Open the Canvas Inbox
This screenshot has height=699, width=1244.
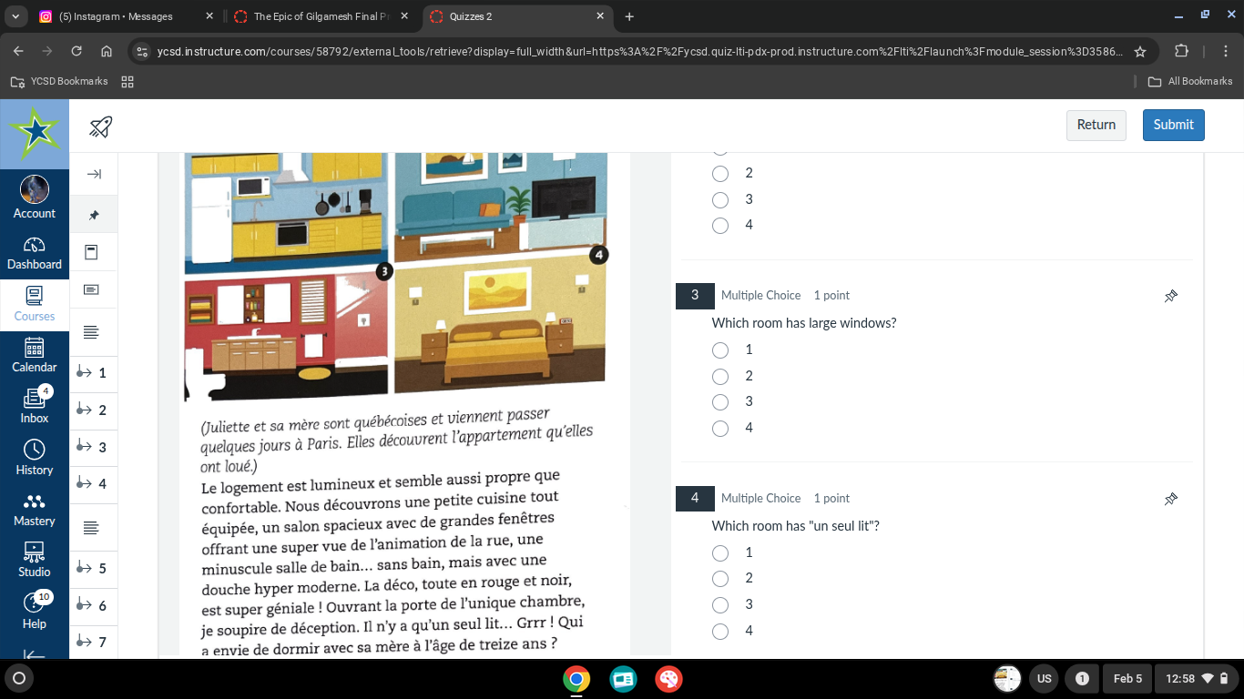(x=35, y=406)
